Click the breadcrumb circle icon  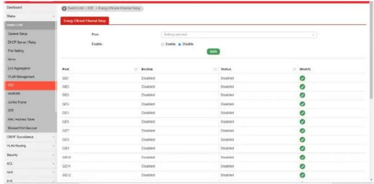point(64,9)
